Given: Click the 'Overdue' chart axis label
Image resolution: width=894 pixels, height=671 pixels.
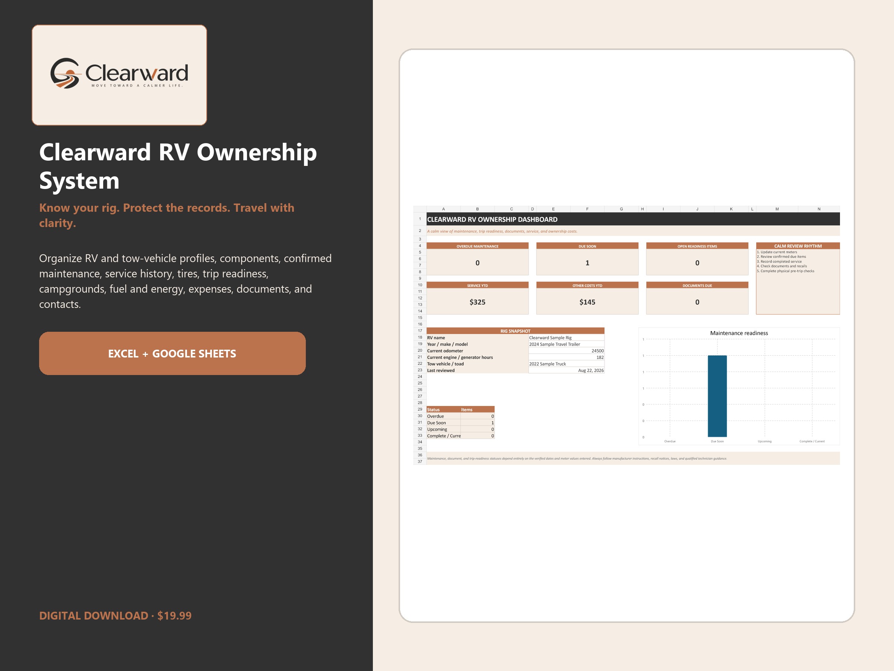Looking at the screenshot, I should click(670, 441).
